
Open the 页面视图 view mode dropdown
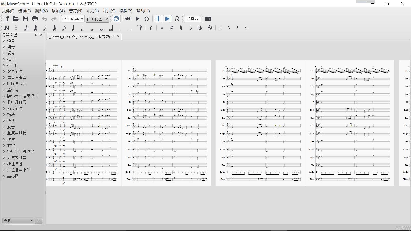97,19
